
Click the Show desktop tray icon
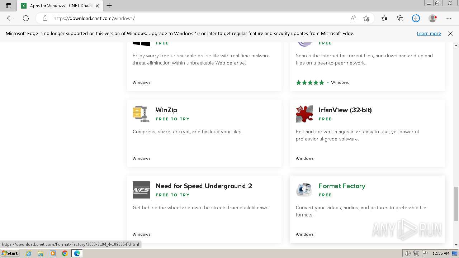pos(455,253)
